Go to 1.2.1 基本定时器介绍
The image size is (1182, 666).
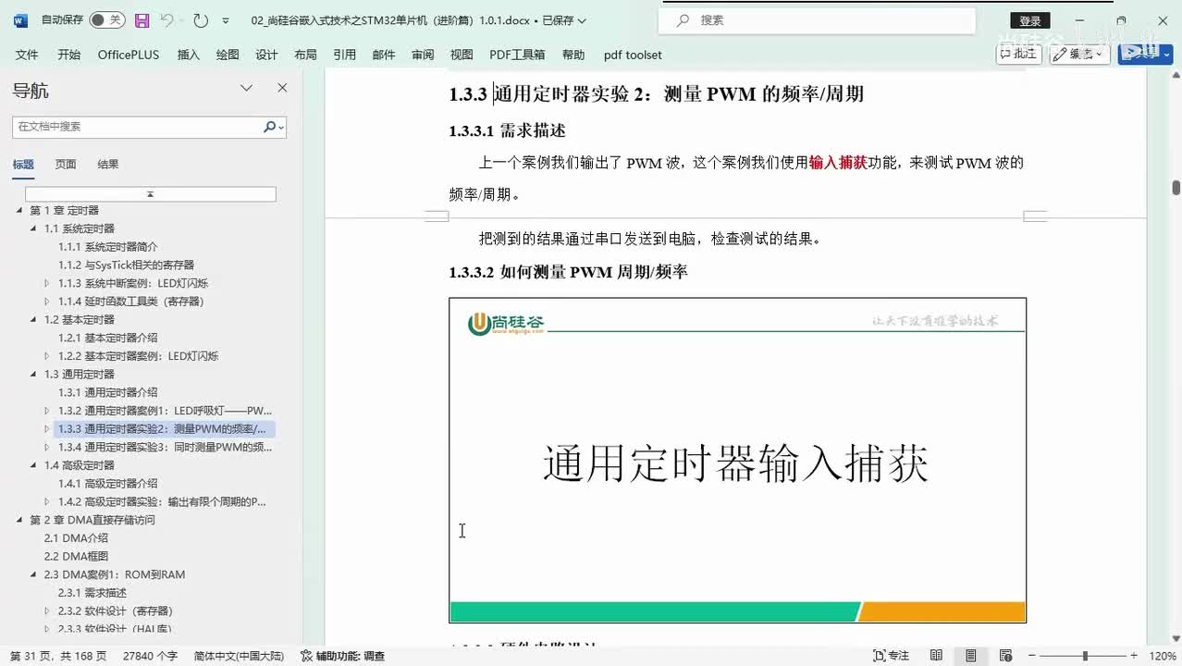[108, 338]
